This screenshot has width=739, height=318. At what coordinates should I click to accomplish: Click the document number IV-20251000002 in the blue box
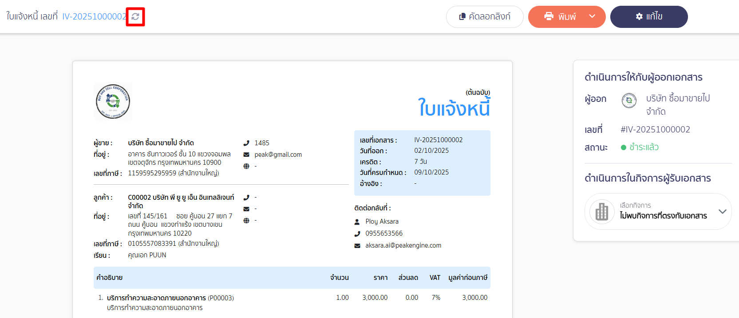439,140
